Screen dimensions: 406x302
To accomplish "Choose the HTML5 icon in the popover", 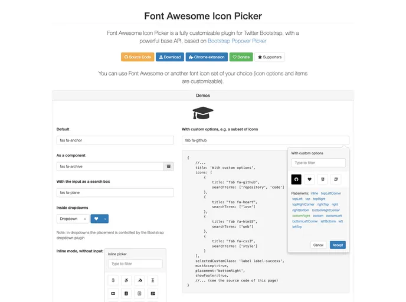I will 323,179.
